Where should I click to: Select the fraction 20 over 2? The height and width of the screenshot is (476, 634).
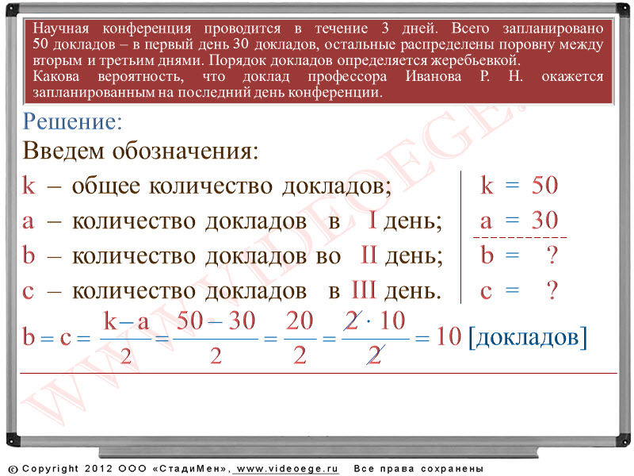(x=300, y=338)
